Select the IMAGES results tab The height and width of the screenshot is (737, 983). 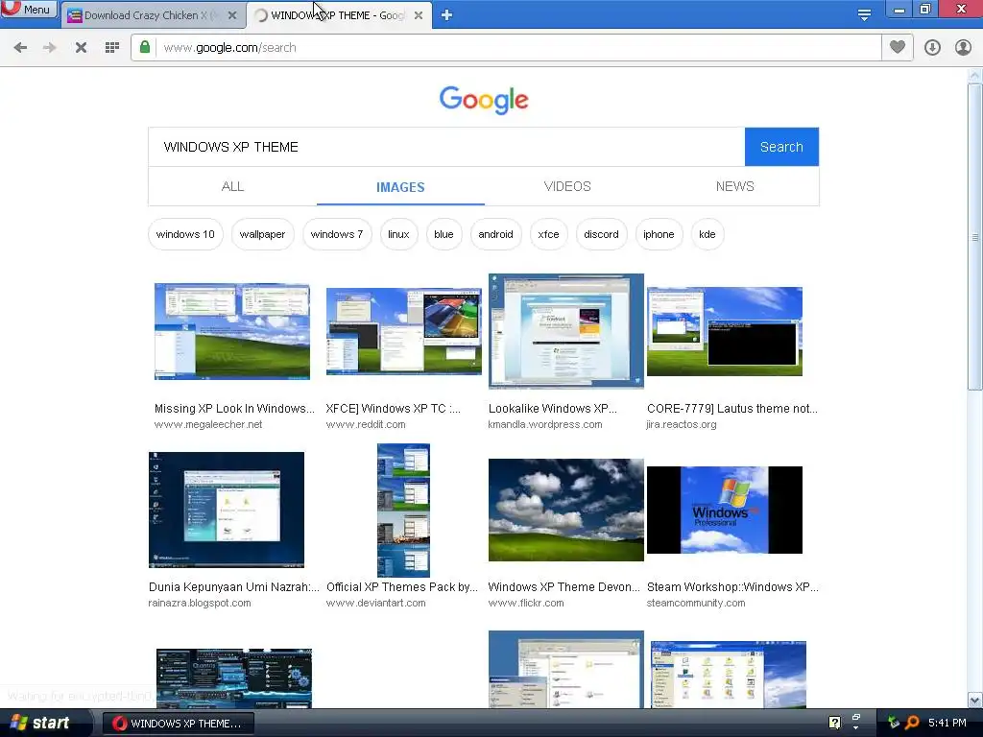coord(400,187)
